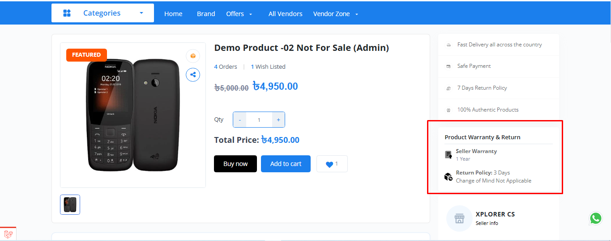This screenshot has height=241, width=611.
Task: Expand the Vendor Zone dropdown
Action: tap(336, 14)
